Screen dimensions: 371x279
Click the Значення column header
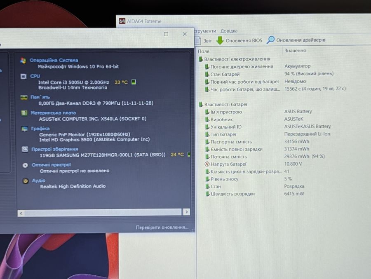coord(295,51)
